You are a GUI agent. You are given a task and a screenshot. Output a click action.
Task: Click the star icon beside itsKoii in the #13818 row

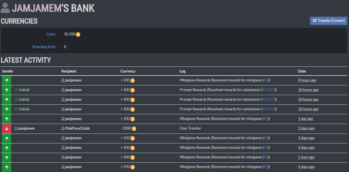pyautogui.click(x=16, y=109)
